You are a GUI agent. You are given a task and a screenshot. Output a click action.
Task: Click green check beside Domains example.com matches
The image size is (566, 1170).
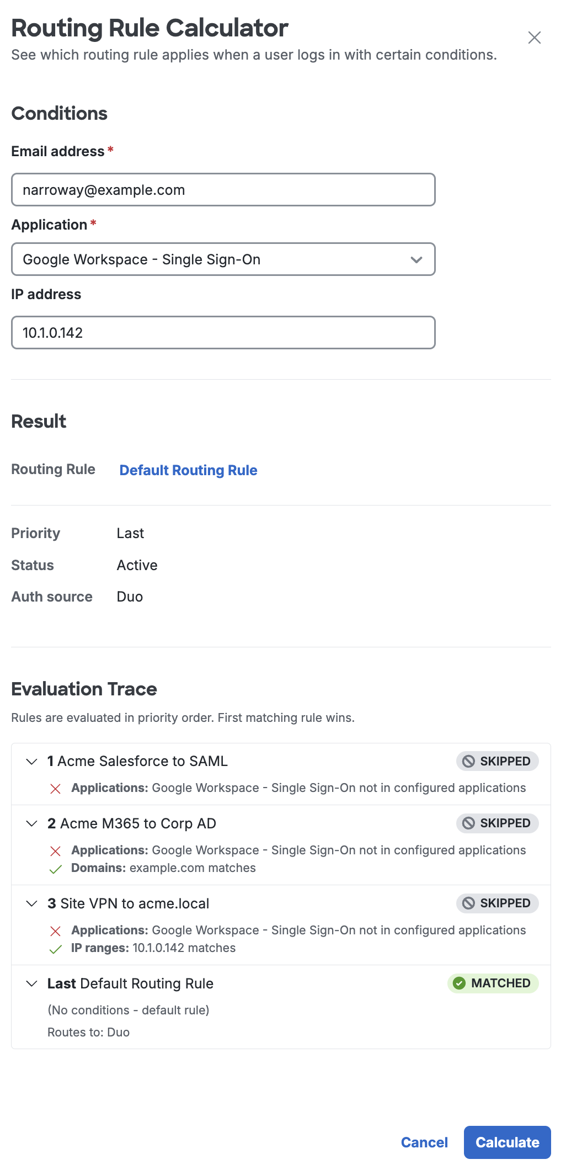(56, 868)
